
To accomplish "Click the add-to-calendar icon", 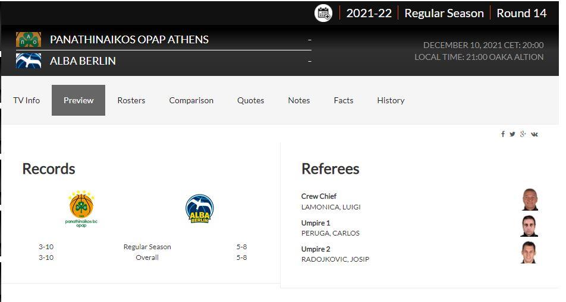I will 323,13.
